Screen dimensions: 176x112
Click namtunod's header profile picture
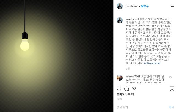click(120, 6)
